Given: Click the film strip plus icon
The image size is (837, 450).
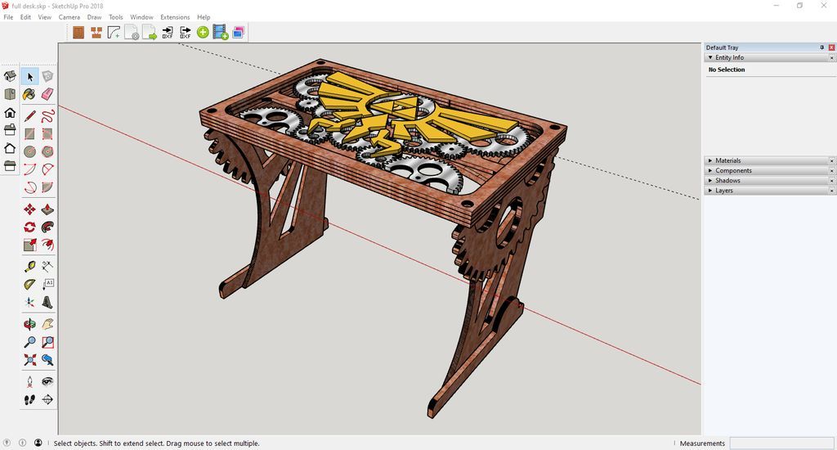Looking at the screenshot, I should [221, 33].
